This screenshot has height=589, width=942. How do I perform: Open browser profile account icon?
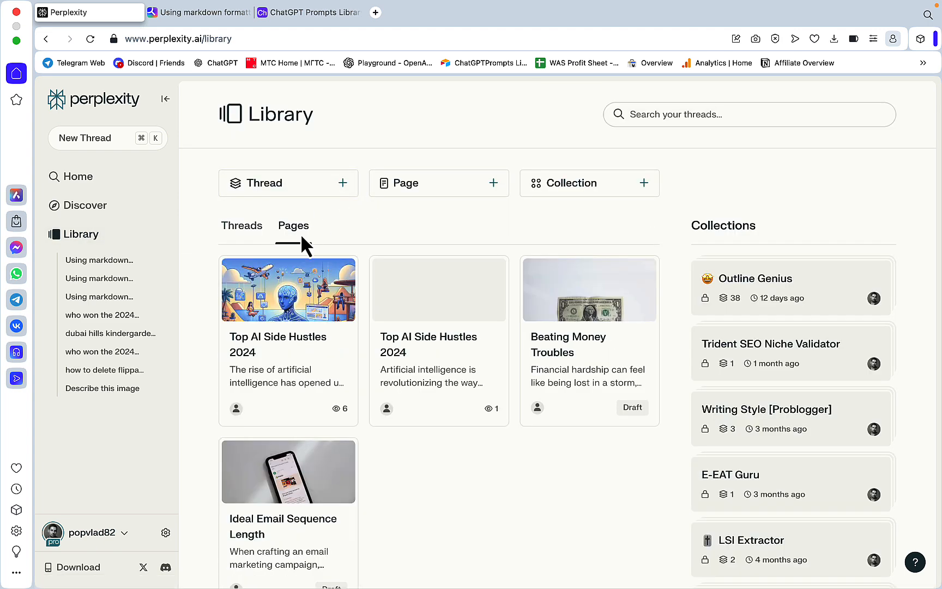[893, 39]
